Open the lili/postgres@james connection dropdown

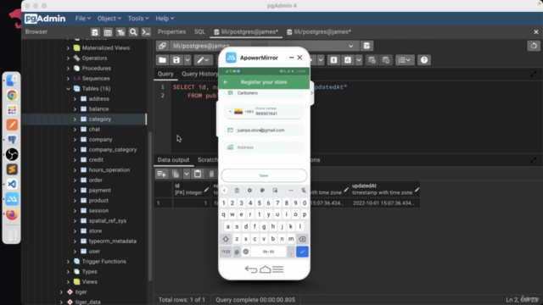[x=350, y=46]
